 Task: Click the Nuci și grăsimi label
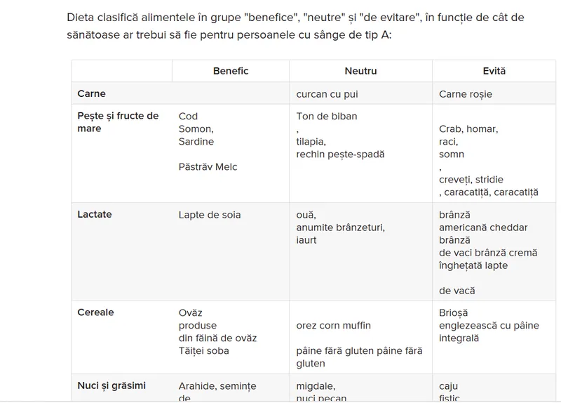click(111, 385)
